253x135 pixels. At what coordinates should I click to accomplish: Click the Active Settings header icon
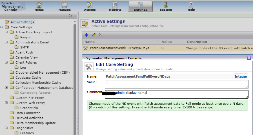pos(85,24)
